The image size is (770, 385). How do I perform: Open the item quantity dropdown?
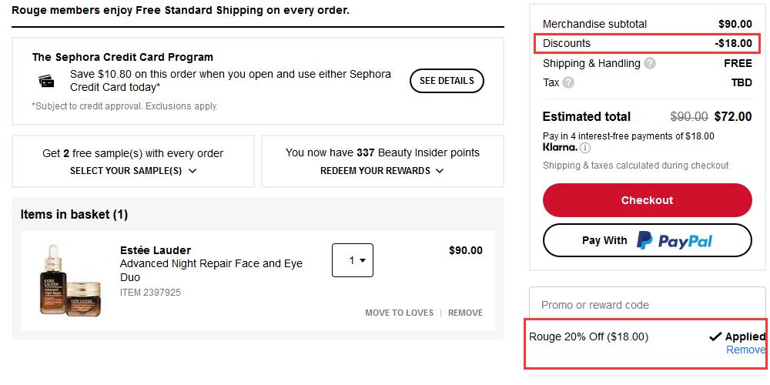tap(353, 260)
